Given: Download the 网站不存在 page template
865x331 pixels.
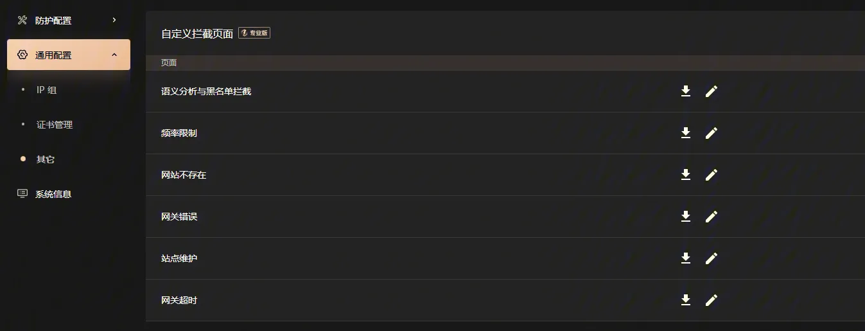Looking at the screenshot, I should [686, 175].
